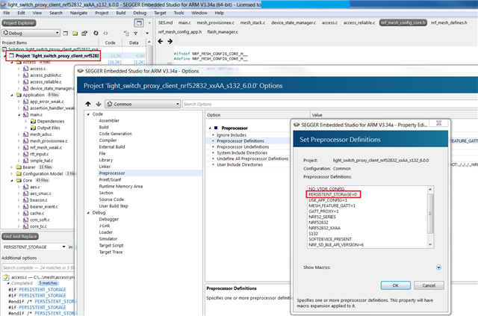478x316 pixels.
Task: Select Linker in the options tree
Action: (105, 167)
